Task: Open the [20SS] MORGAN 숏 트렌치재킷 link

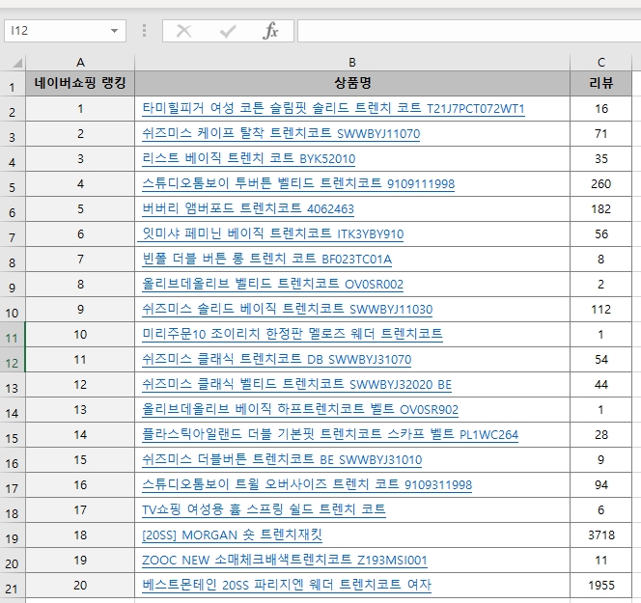Action: (232, 534)
